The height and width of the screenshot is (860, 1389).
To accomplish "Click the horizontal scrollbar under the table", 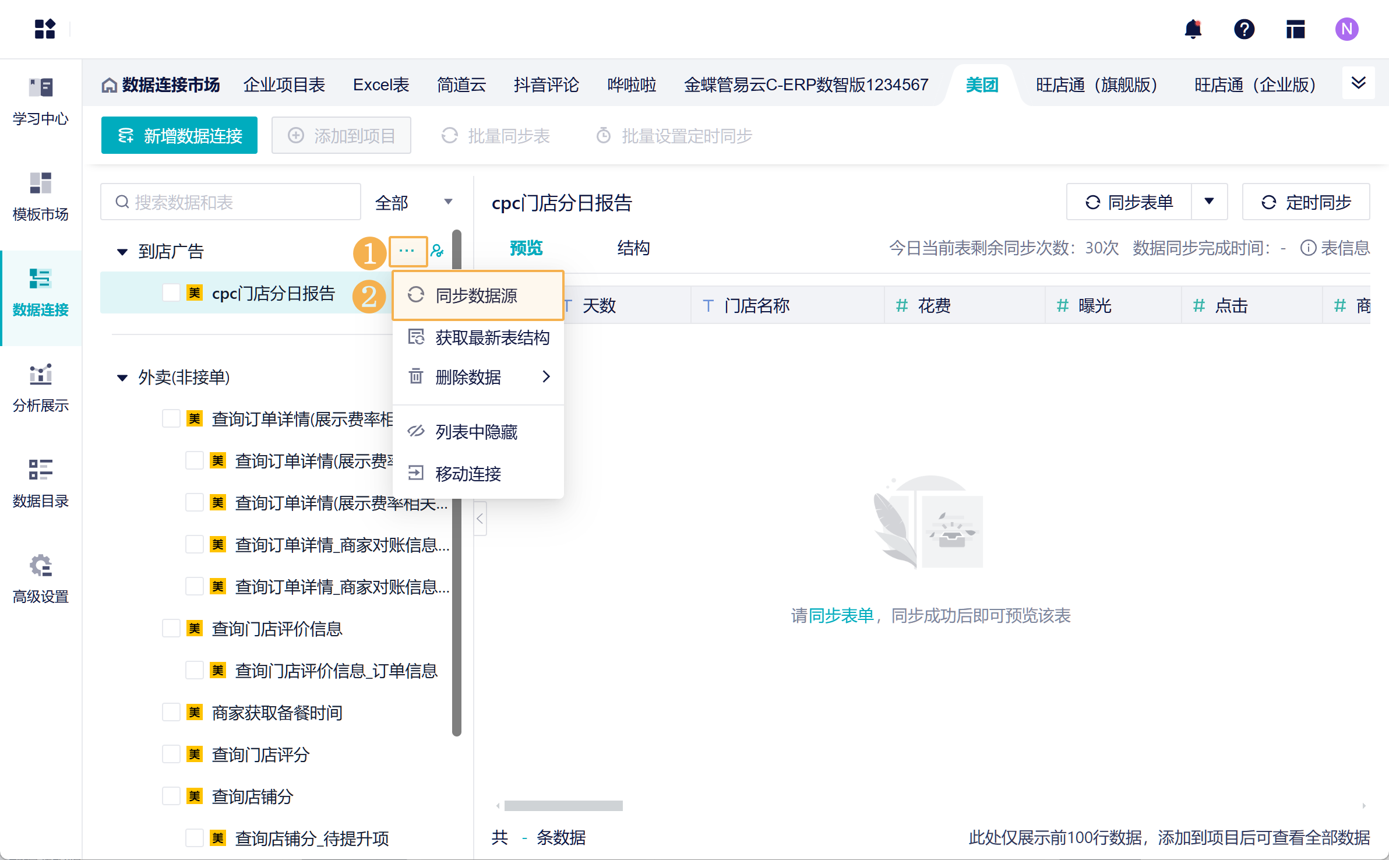I will [563, 806].
